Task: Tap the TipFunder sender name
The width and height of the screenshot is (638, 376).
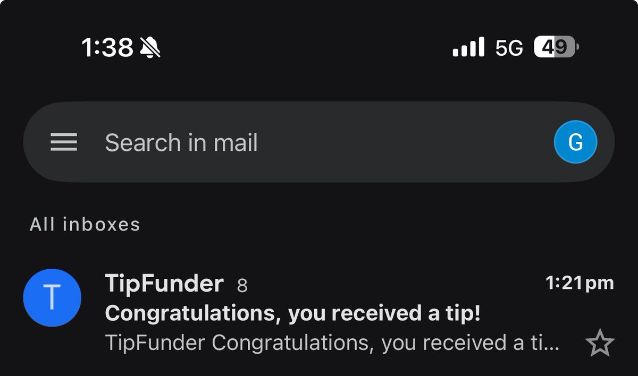Action: tap(164, 284)
